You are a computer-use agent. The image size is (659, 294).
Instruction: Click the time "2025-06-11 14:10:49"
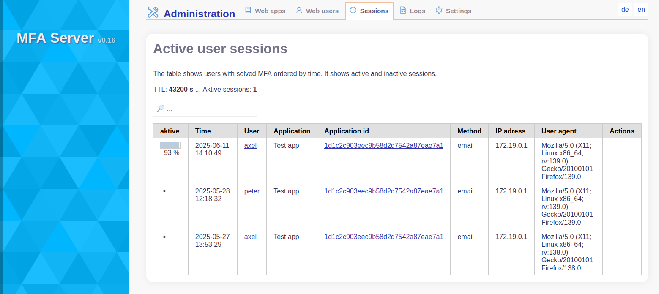(x=213, y=150)
